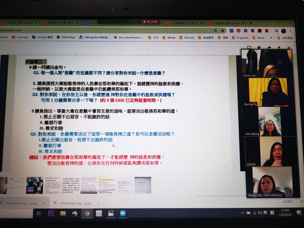304x228 pixels.
Task: Open the volume tray icon
Action: tap(260, 213)
